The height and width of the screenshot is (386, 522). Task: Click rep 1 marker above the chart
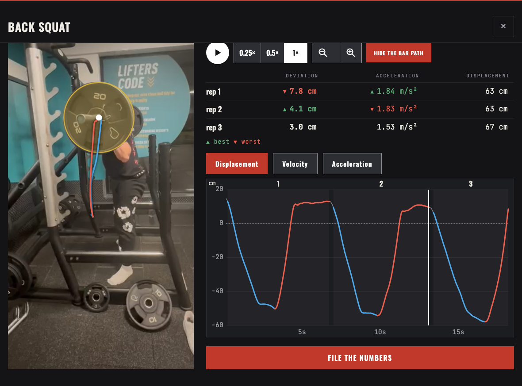coord(278,183)
